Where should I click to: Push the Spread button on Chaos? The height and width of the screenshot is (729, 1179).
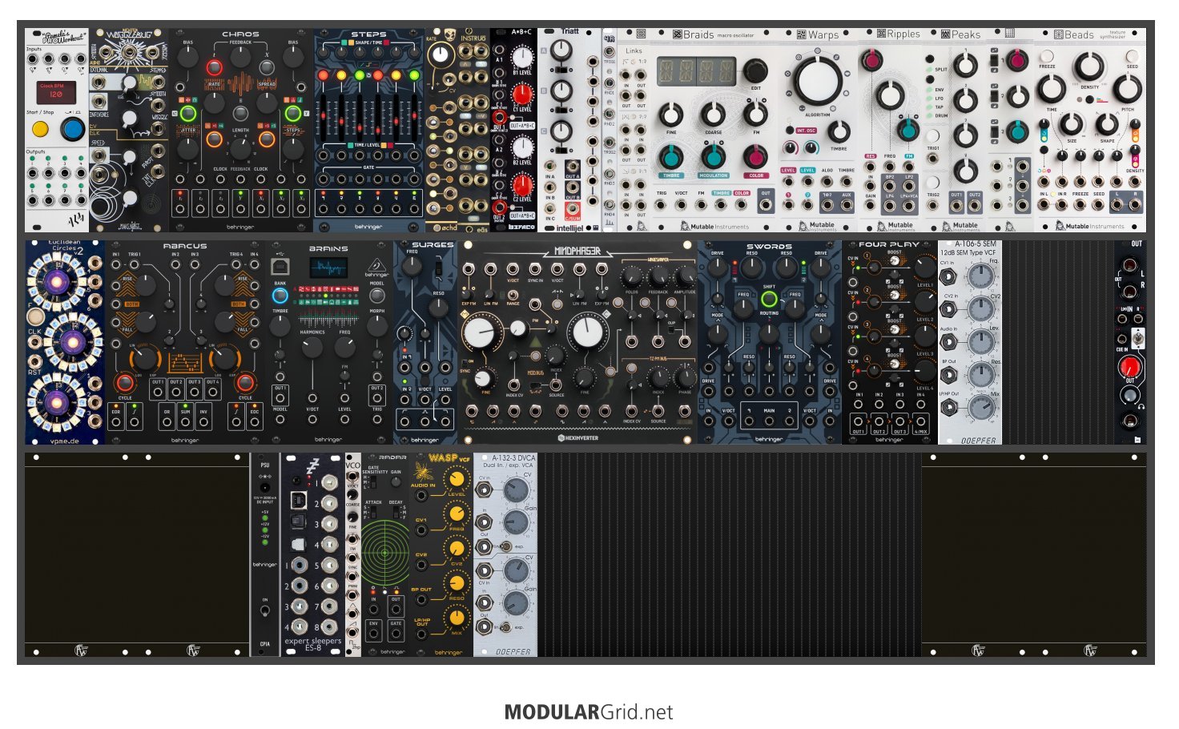267,67
